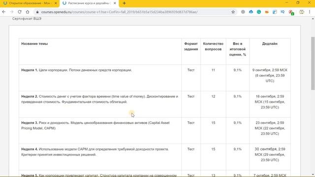Bookmark this page with the star icon
Viewport: 315px width, 177px height.
coord(233,12)
